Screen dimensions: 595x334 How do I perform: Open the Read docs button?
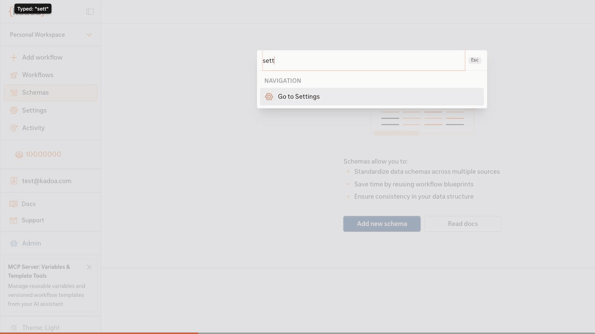pyautogui.click(x=463, y=223)
